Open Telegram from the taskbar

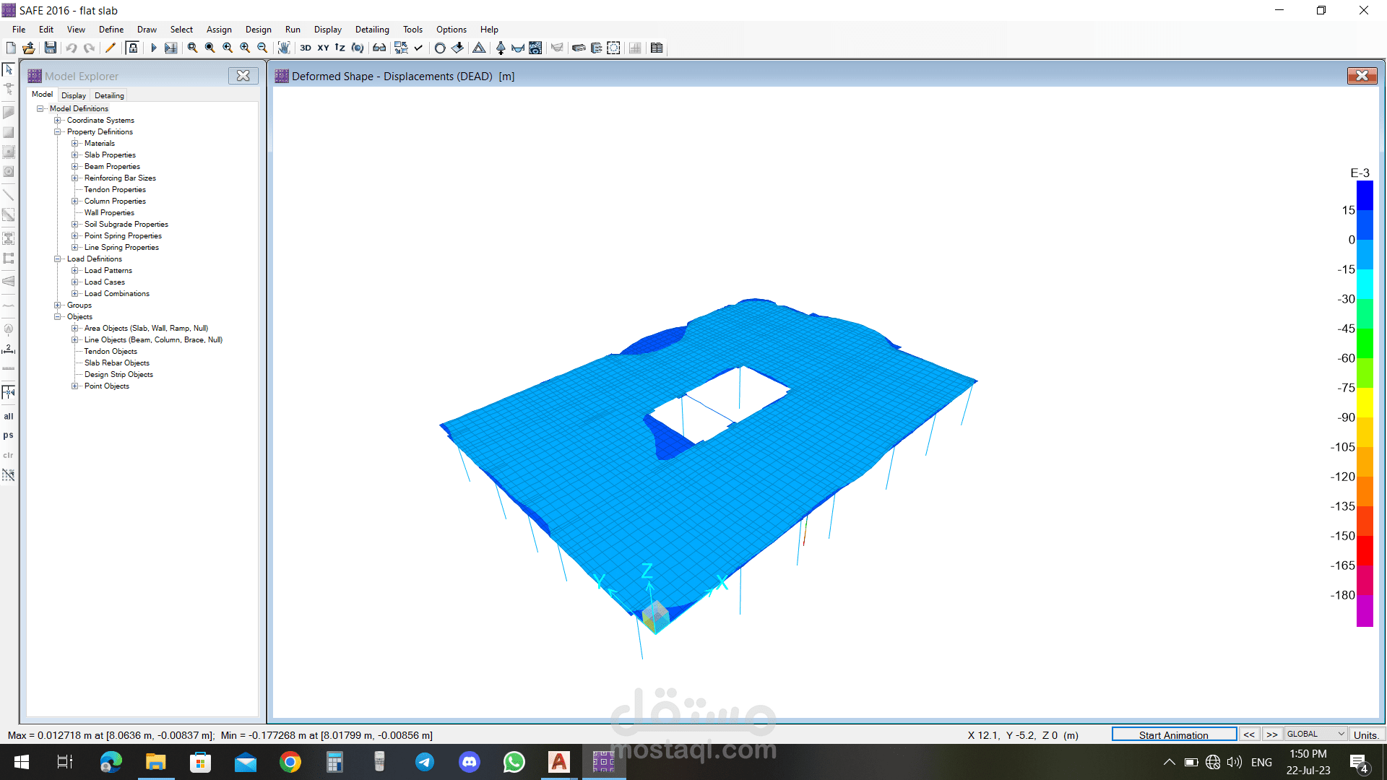pyautogui.click(x=425, y=762)
